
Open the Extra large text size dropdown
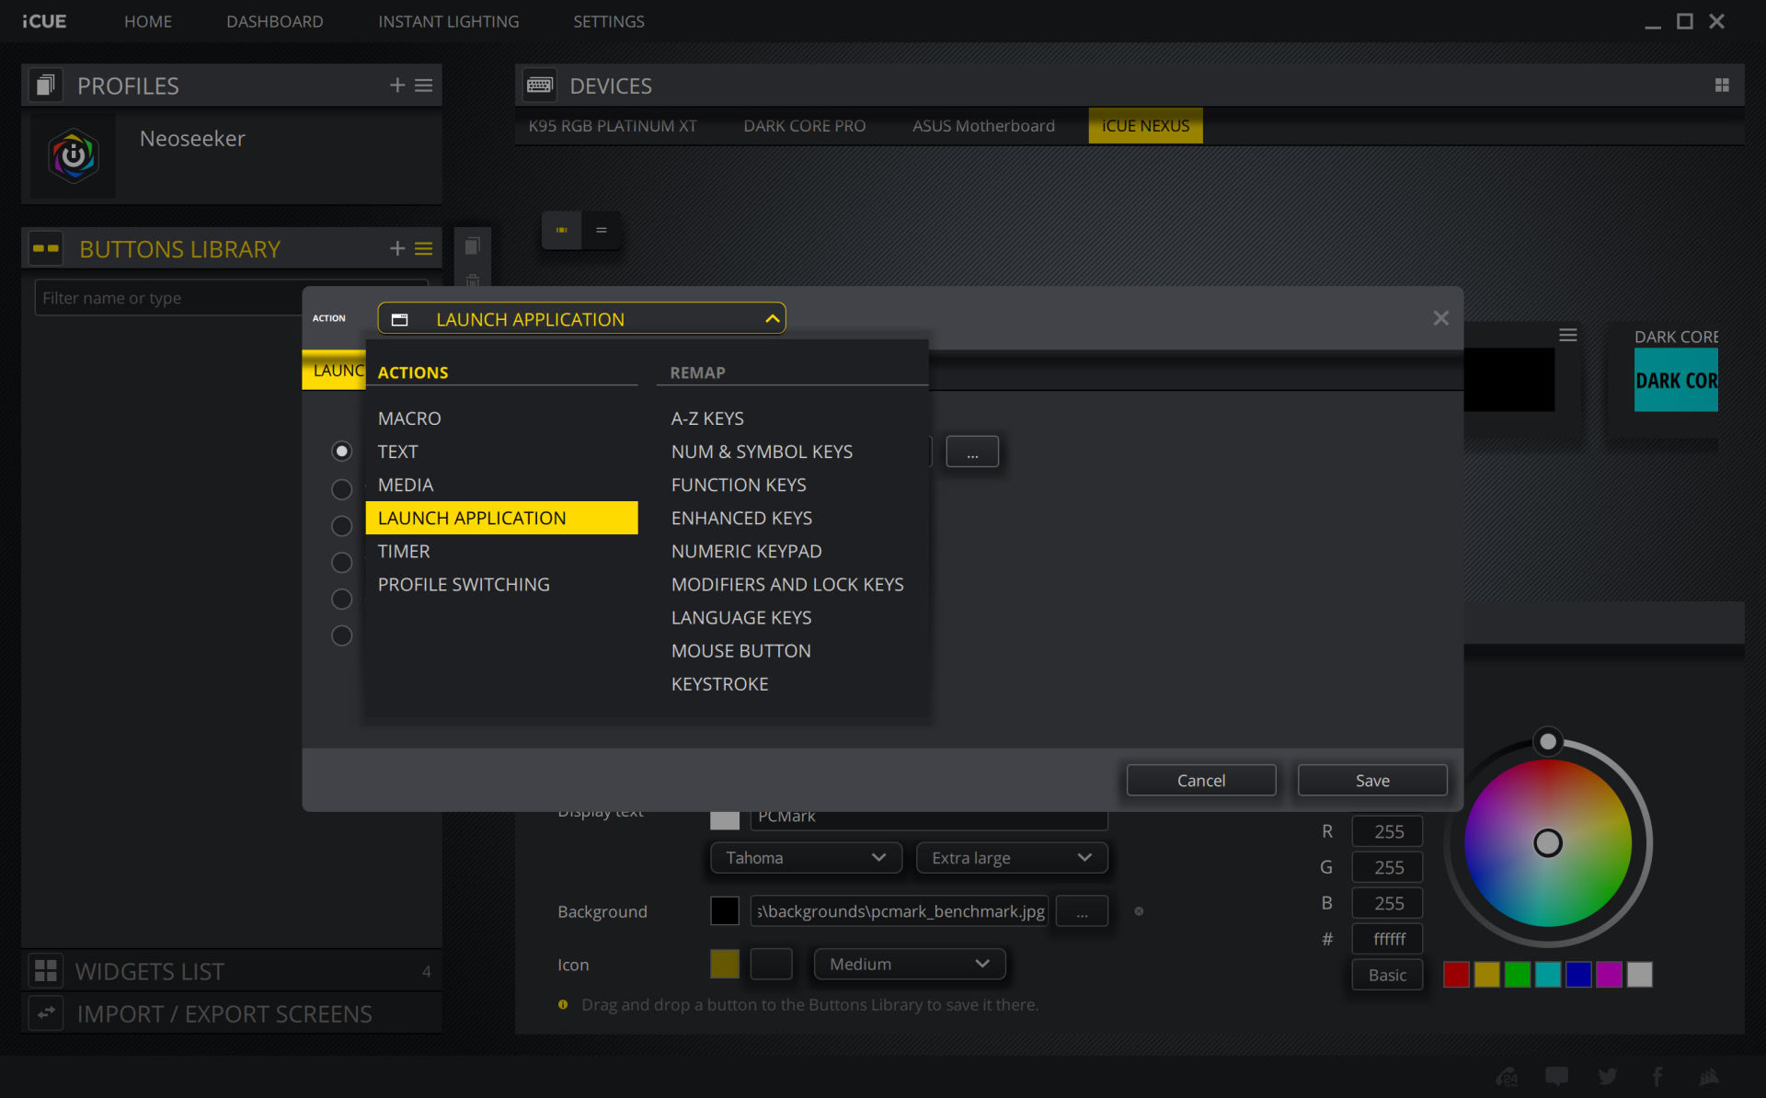(x=1011, y=857)
